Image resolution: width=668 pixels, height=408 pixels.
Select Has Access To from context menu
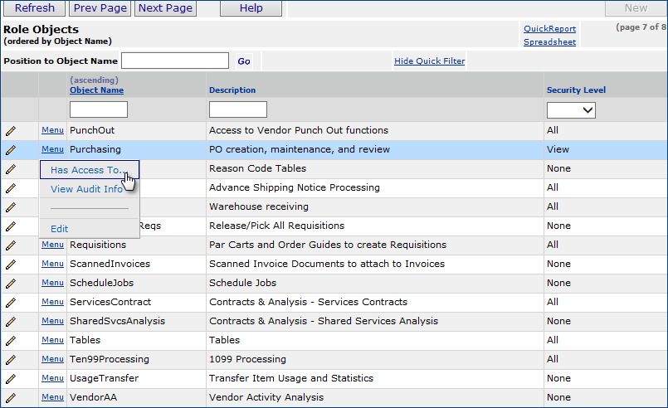86,170
